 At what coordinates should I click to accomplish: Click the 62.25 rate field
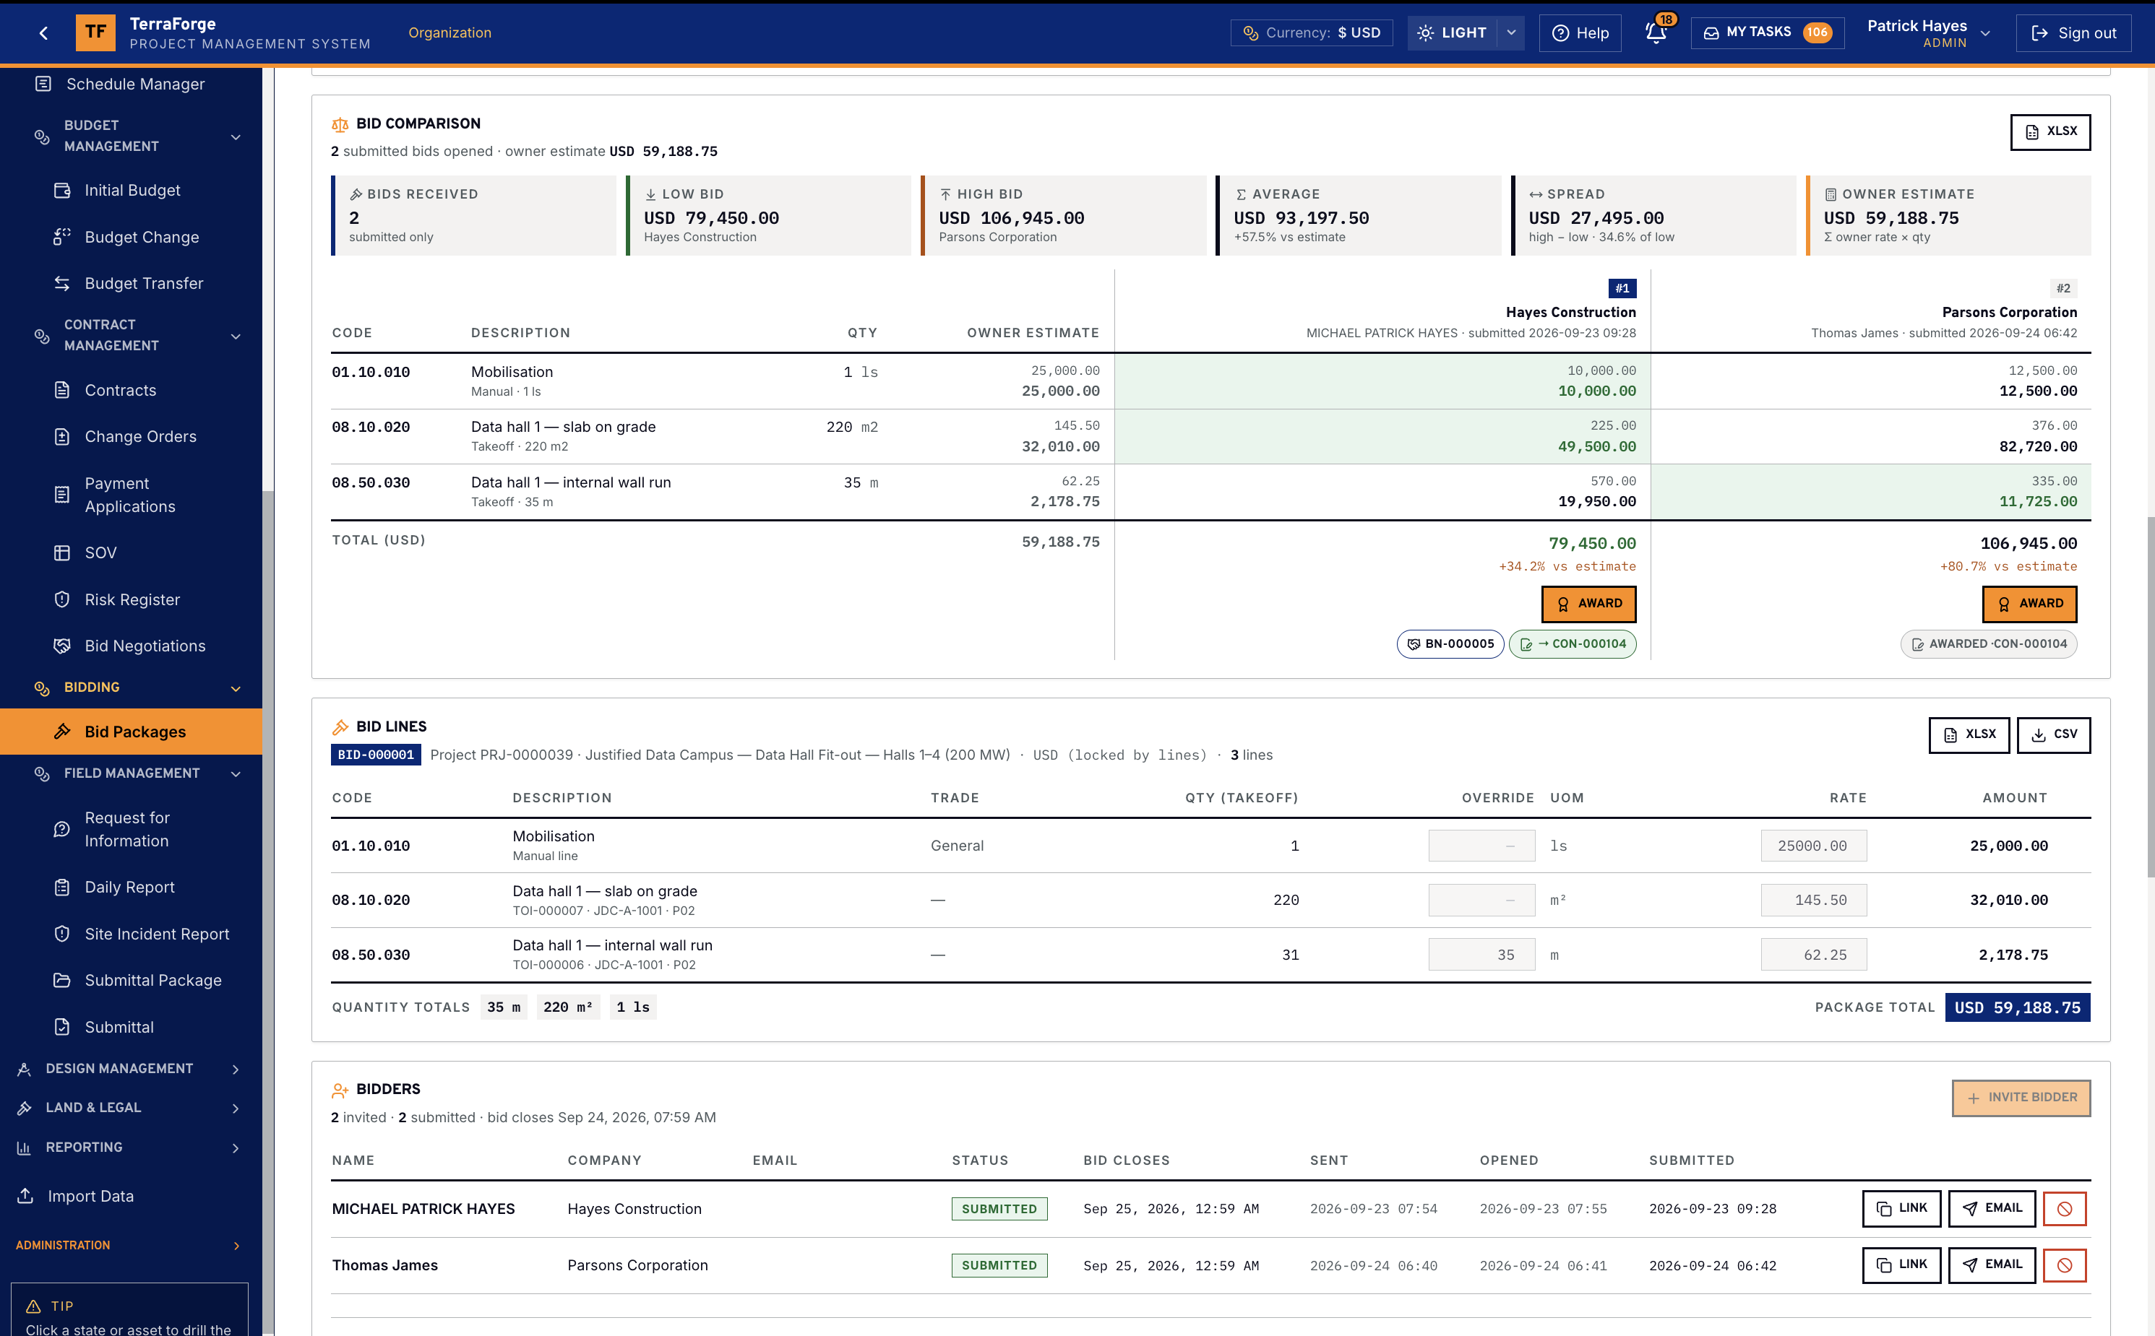(x=1814, y=954)
